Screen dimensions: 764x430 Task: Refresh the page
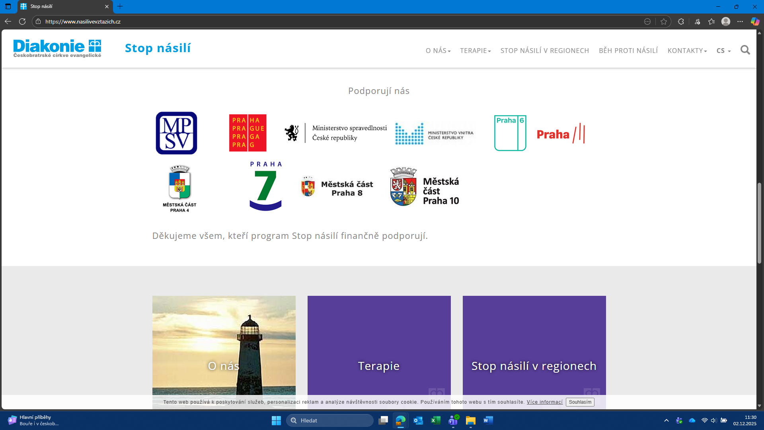click(22, 21)
